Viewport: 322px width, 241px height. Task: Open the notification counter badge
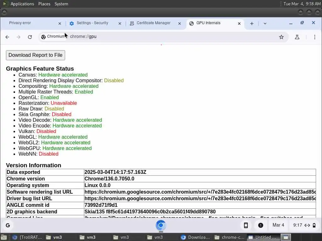pos(261,225)
